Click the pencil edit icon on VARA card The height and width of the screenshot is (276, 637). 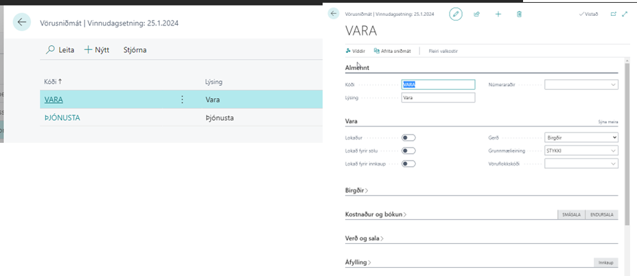click(x=456, y=14)
